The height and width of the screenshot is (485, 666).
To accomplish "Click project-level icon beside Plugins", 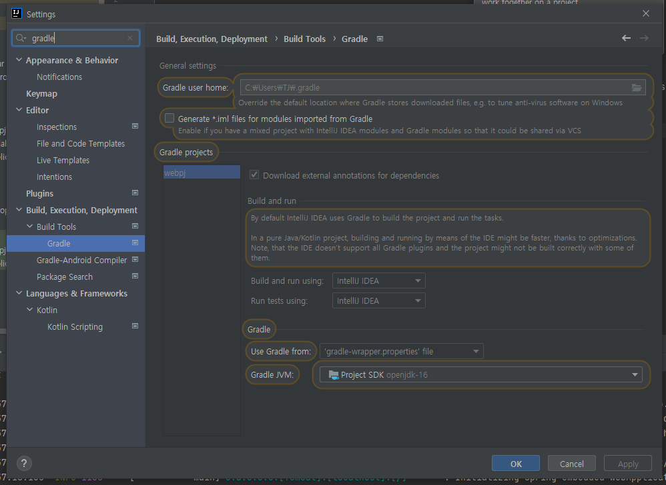I will 135,193.
